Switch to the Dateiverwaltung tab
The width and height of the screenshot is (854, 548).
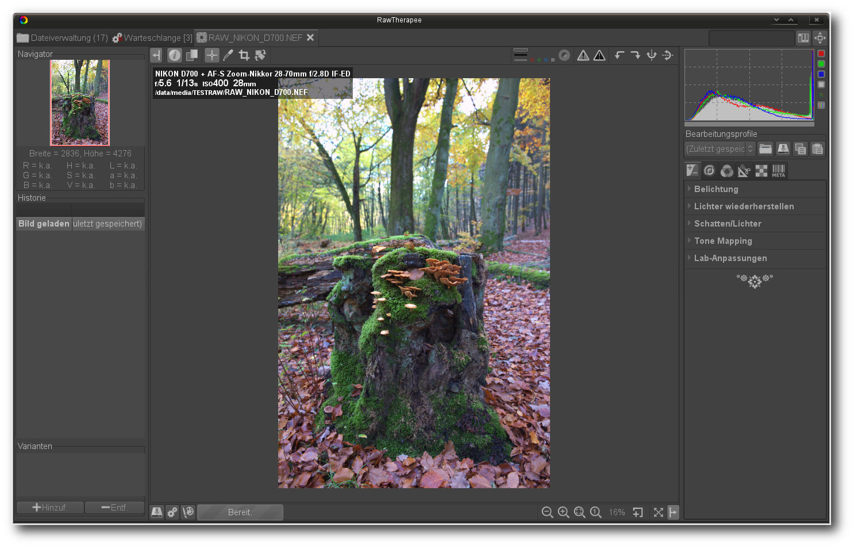click(x=62, y=38)
